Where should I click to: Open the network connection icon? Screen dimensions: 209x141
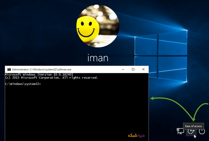180,131
